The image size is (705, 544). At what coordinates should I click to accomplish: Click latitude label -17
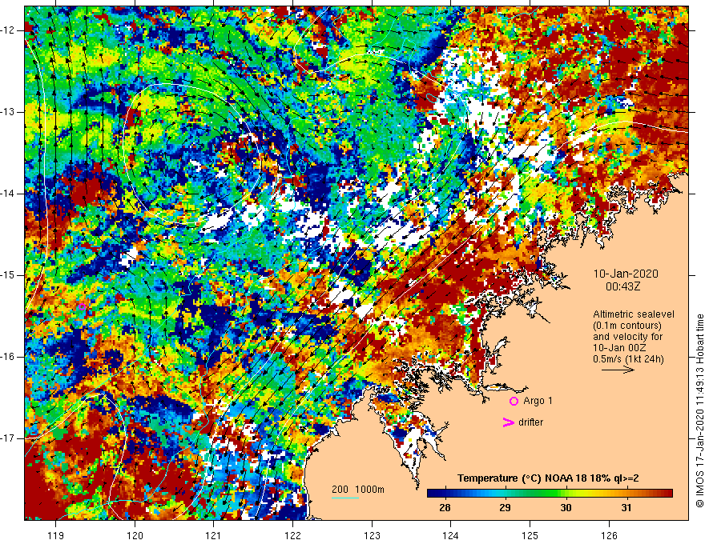pos(8,438)
